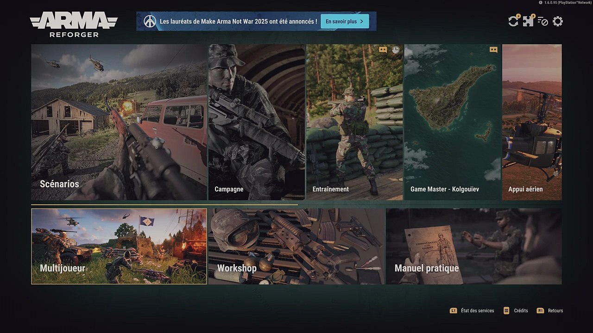Click the peace symbol icon in banner
The width and height of the screenshot is (593, 333).
click(x=150, y=21)
